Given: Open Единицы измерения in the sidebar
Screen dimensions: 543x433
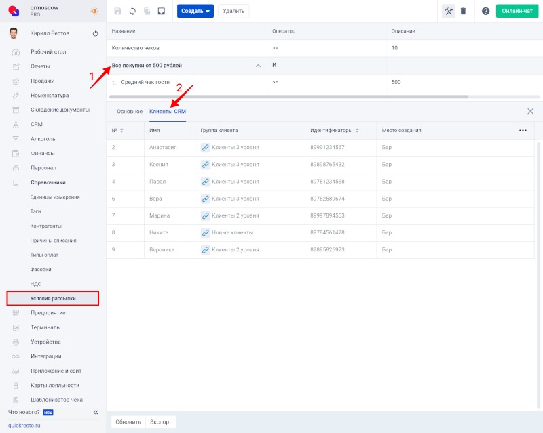Looking at the screenshot, I should pos(55,197).
